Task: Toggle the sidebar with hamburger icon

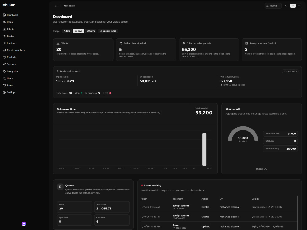Action: pyautogui.click(x=56, y=6)
